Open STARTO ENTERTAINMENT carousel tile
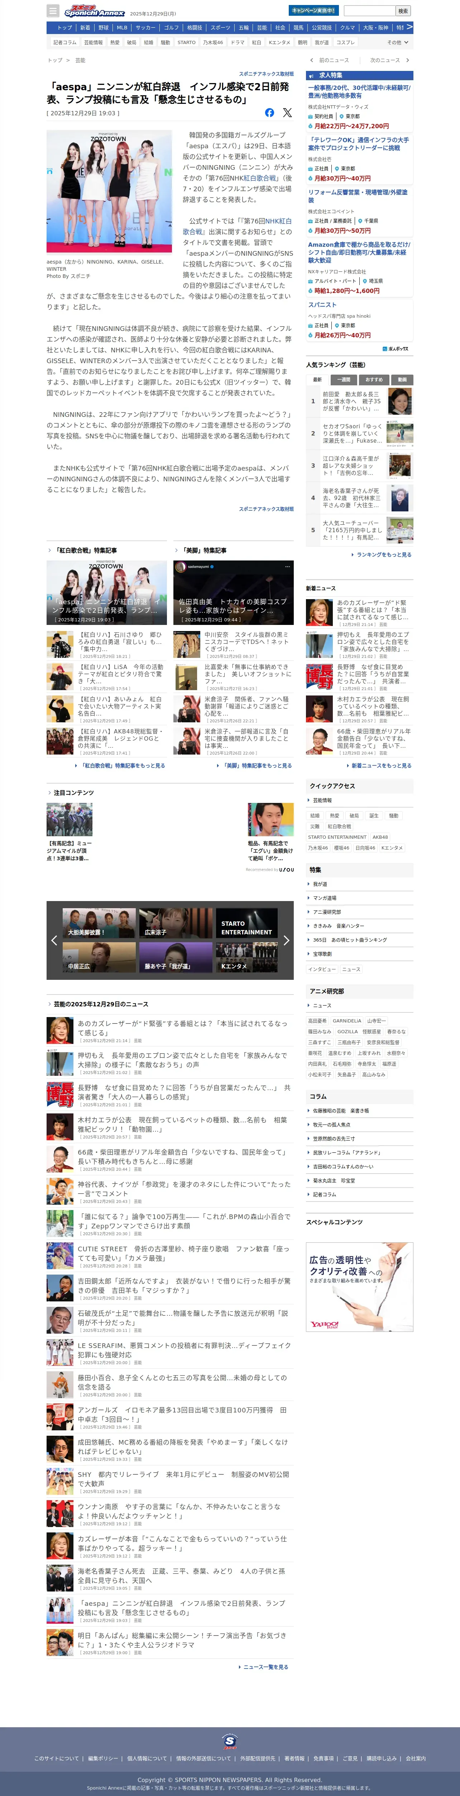 point(247,923)
